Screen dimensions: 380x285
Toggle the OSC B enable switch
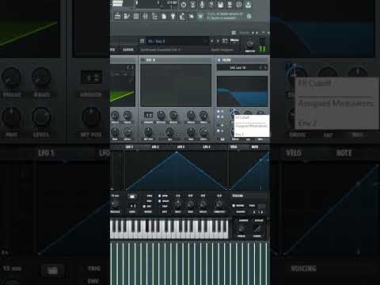point(142,60)
